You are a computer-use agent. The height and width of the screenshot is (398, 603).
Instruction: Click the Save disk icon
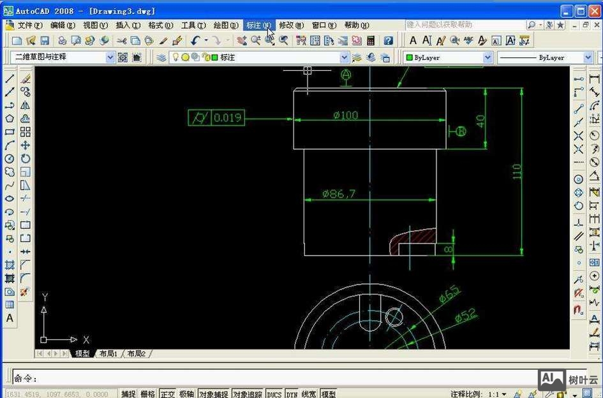pyautogui.click(x=45, y=40)
